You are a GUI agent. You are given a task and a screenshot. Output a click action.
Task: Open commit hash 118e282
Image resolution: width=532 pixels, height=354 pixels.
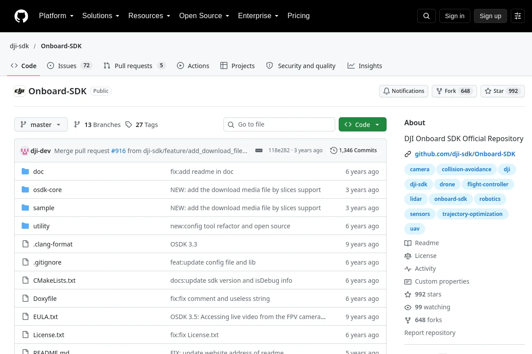point(279,150)
